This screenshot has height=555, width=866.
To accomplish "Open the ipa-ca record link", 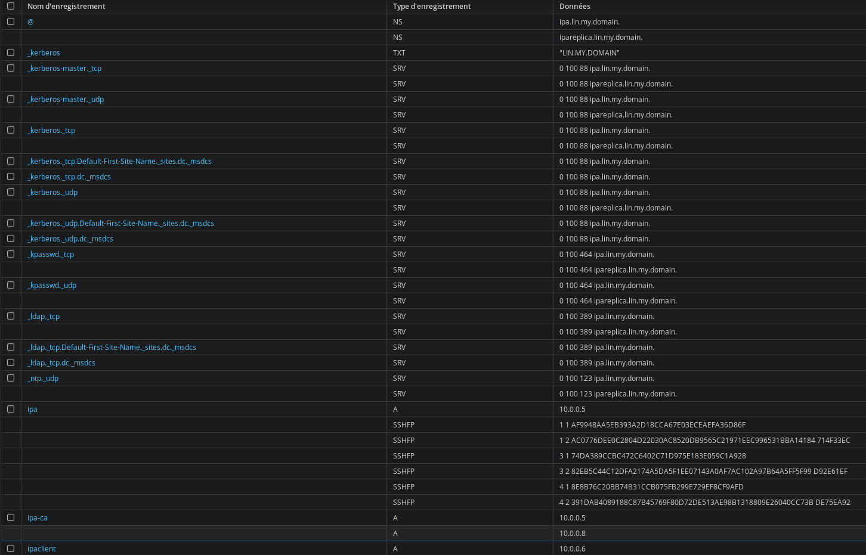I will (38, 517).
